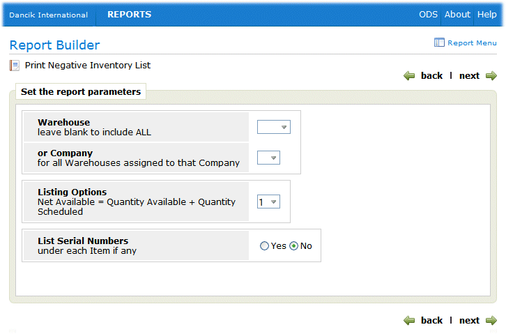Open the Listing Options dropdown
This screenshot has height=334, width=506.
click(x=268, y=202)
